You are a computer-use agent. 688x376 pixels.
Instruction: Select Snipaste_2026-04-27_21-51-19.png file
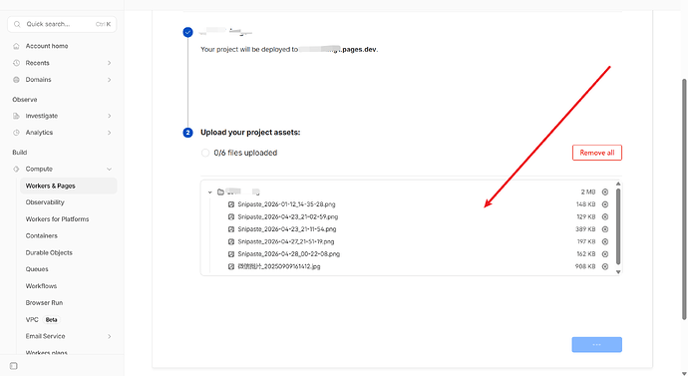286,241
